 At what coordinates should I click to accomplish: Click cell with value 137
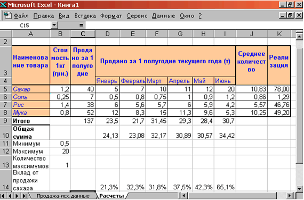click(x=83, y=121)
